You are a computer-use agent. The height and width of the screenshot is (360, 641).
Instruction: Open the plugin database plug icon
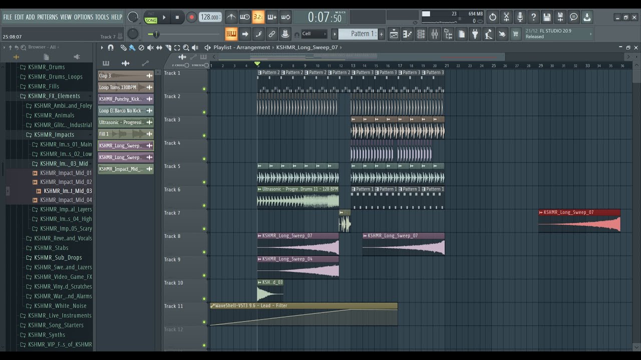[475, 34]
